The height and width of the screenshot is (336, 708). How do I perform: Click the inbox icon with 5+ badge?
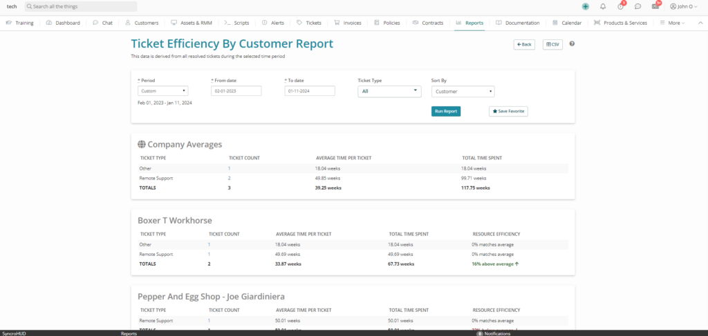(655, 6)
